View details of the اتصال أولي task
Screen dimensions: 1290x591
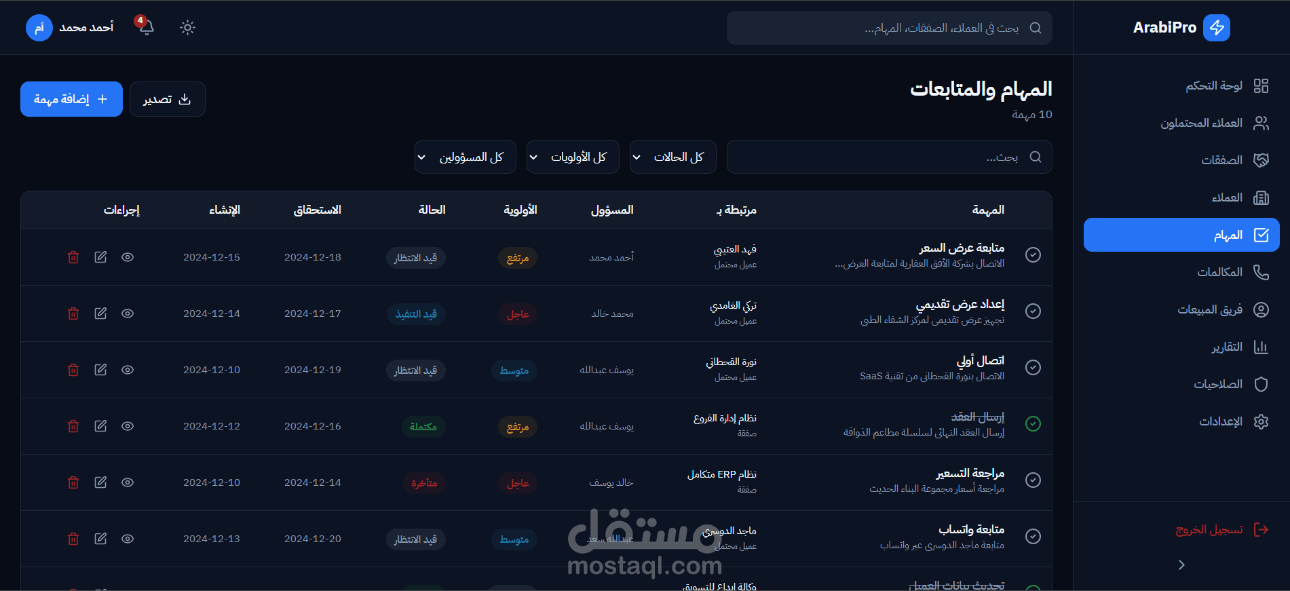(128, 370)
